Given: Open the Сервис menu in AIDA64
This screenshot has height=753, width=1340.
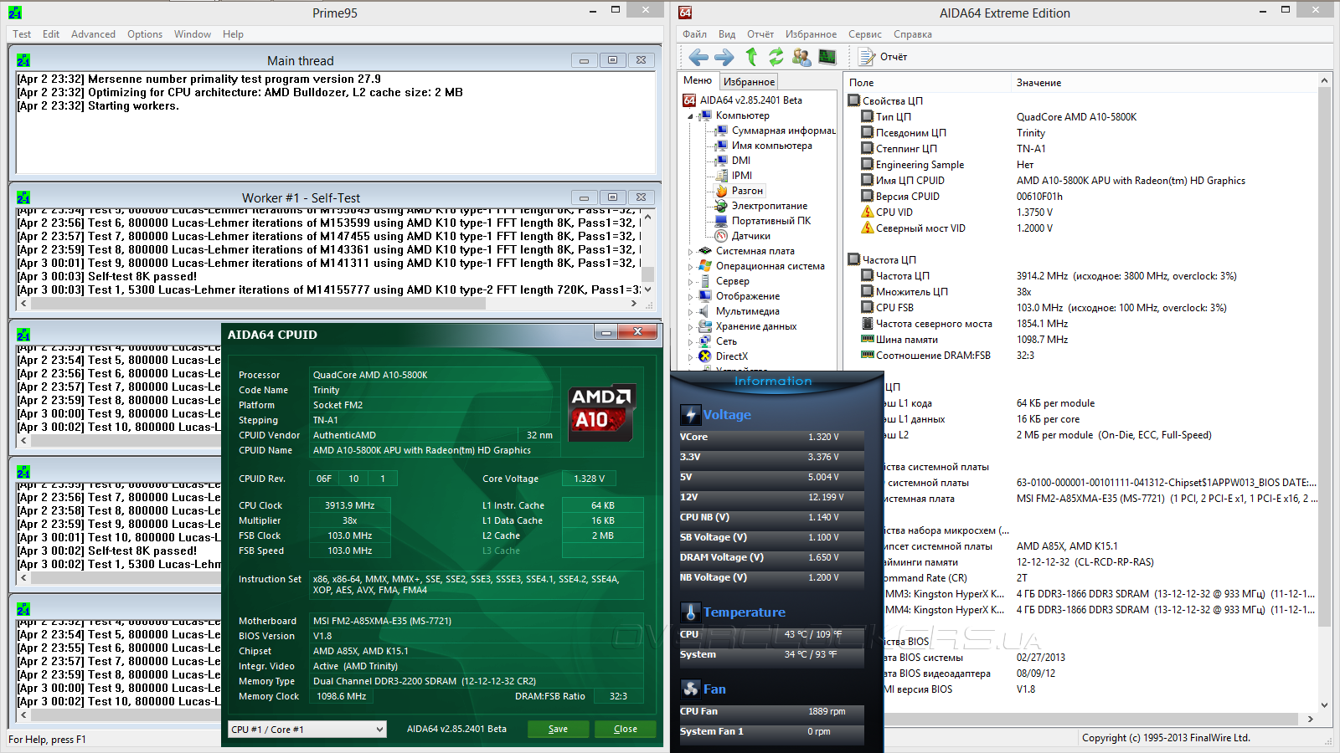Looking at the screenshot, I should (x=864, y=34).
